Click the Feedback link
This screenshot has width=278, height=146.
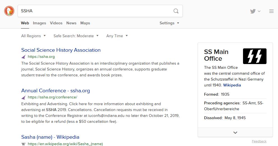tap(259, 141)
